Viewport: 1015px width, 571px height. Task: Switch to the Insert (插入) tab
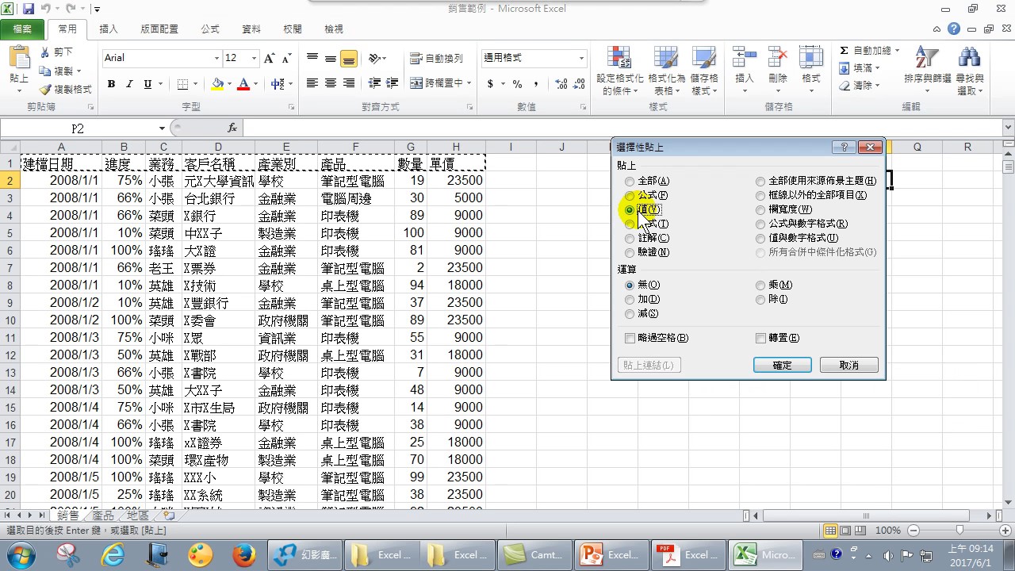click(109, 29)
